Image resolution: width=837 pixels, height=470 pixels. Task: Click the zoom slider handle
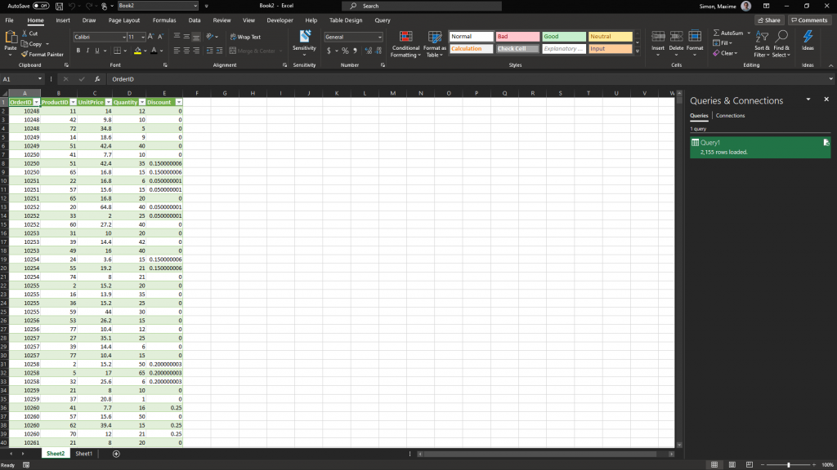coord(789,464)
